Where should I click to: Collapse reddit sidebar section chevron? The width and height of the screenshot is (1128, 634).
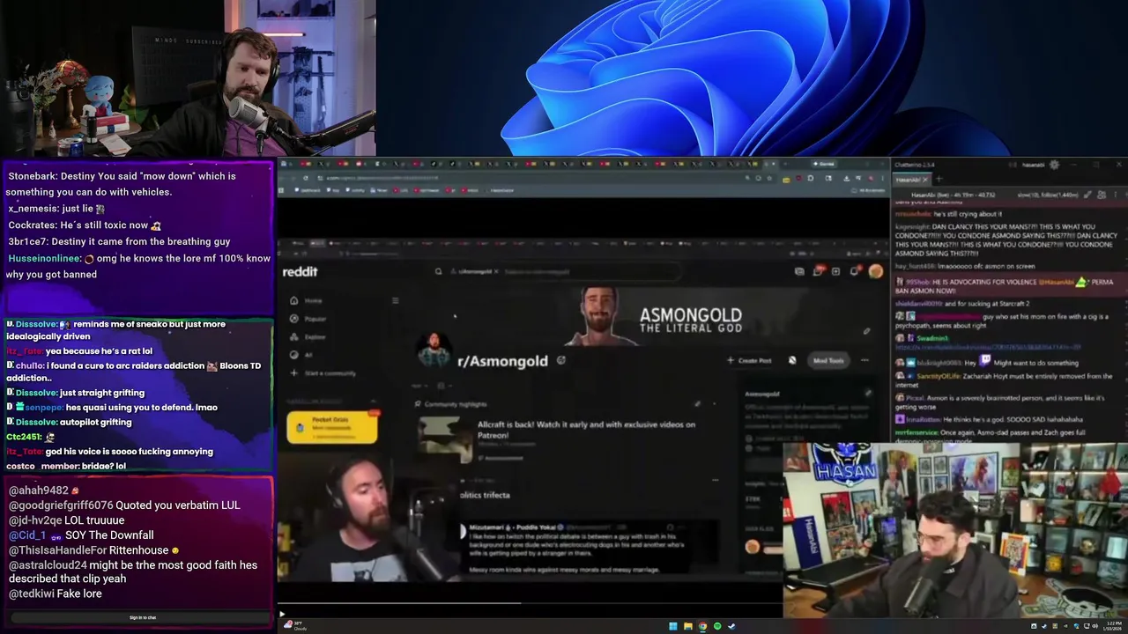(x=374, y=401)
